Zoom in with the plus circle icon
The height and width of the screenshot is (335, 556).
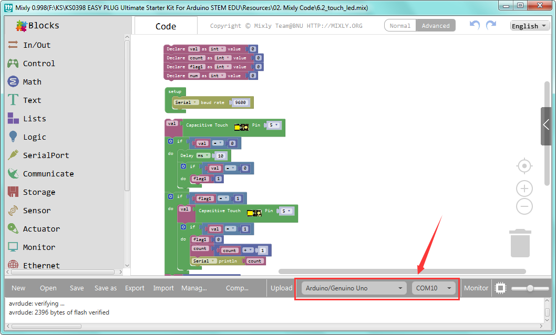pos(524,189)
